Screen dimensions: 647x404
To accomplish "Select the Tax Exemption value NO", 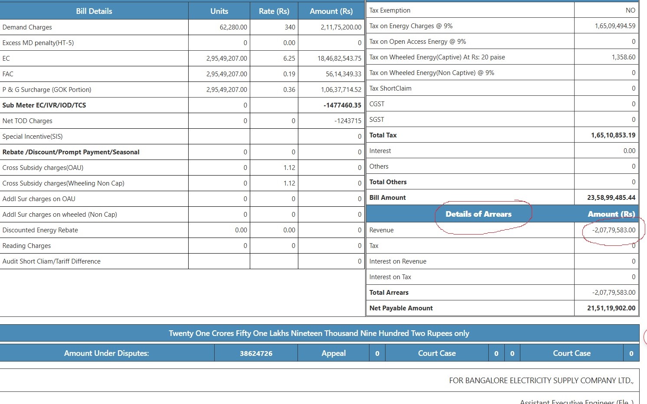I will [631, 10].
